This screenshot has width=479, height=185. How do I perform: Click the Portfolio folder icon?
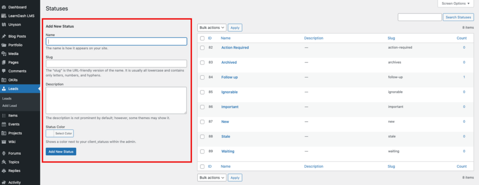[4, 45]
